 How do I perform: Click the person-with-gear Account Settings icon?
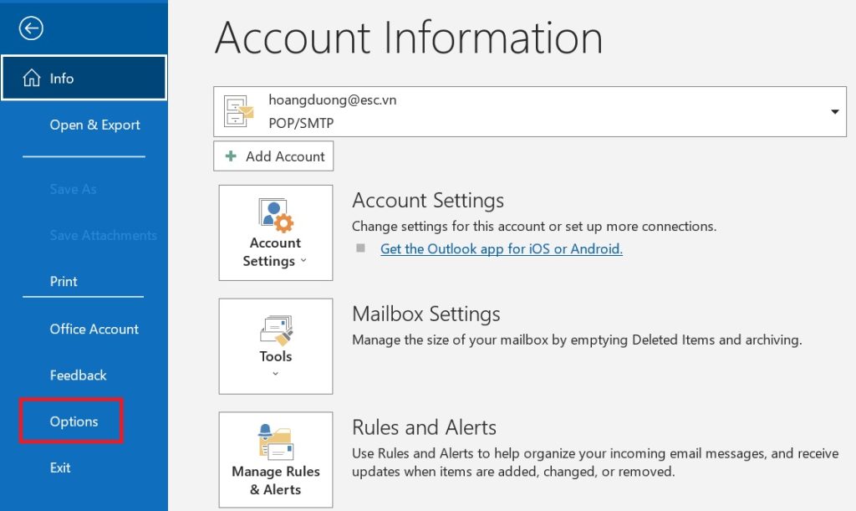[x=276, y=215]
